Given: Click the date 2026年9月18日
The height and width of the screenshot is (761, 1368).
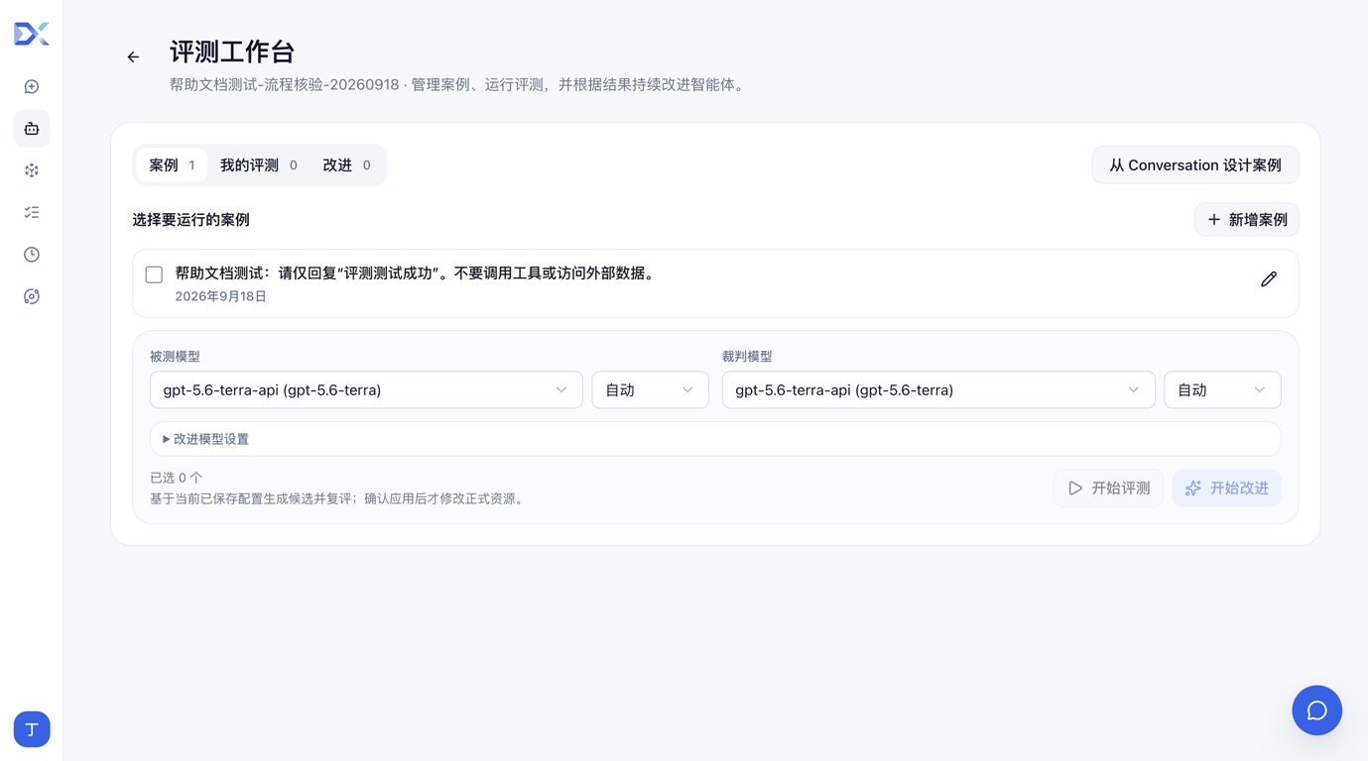Looking at the screenshot, I should (x=221, y=296).
